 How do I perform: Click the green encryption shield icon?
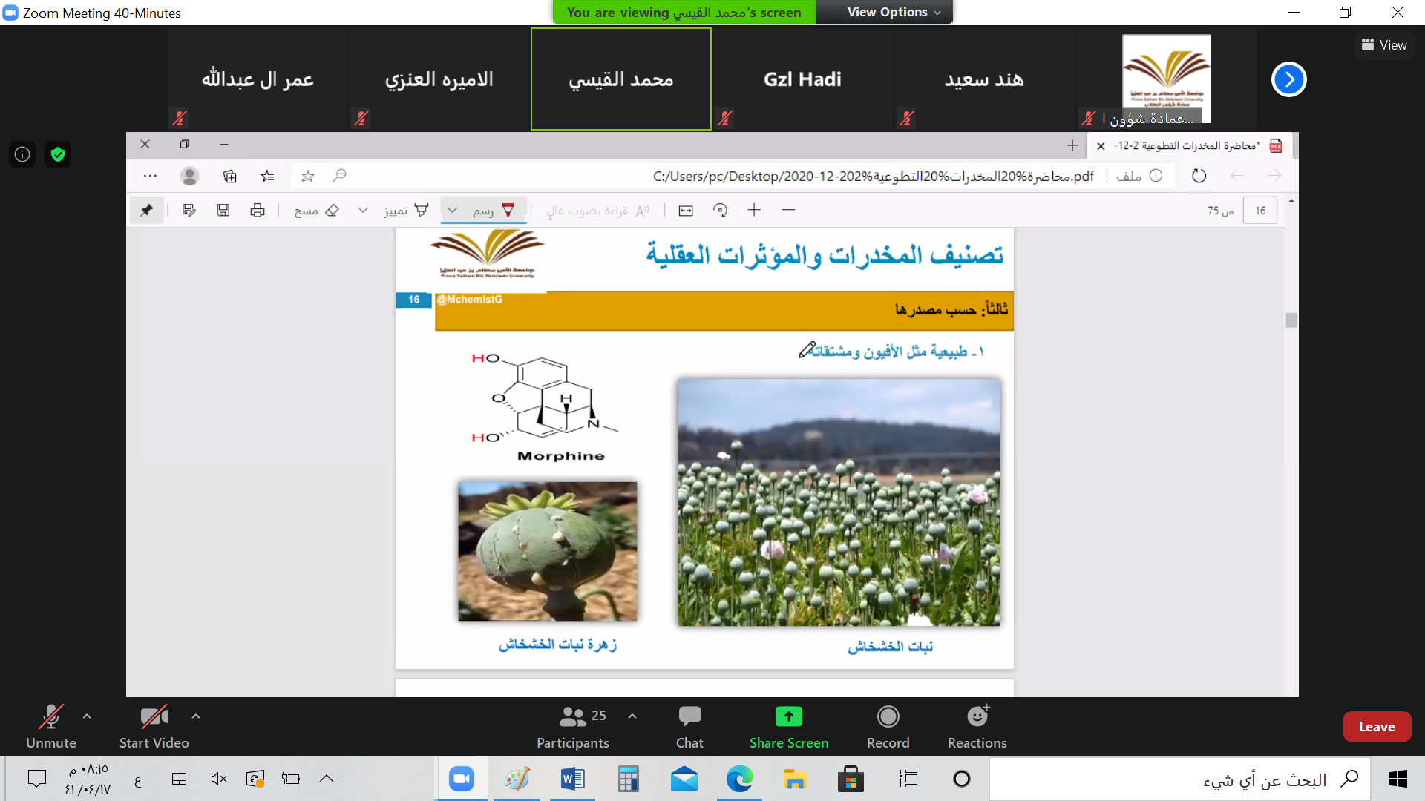58,154
